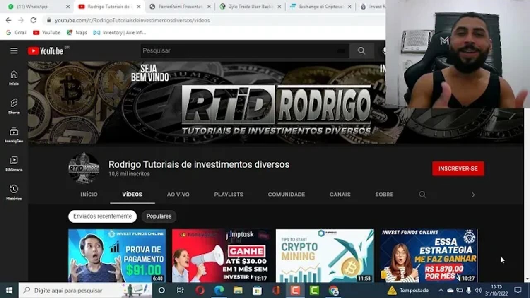
Task: Close the WhatsApp browser tab
Action: (68, 7)
